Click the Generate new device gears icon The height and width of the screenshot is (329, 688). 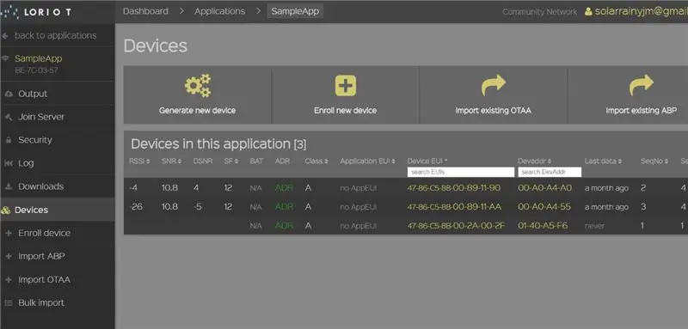pos(198,85)
